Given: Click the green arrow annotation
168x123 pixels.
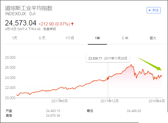Looking at the screenshot, I should click(x=150, y=64).
